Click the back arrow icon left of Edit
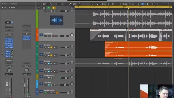174x98 pixels. (x=39, y=4)
